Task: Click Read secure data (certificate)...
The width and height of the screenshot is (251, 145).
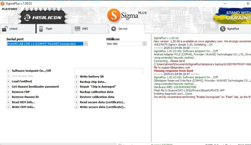Action: pos(102,102)
